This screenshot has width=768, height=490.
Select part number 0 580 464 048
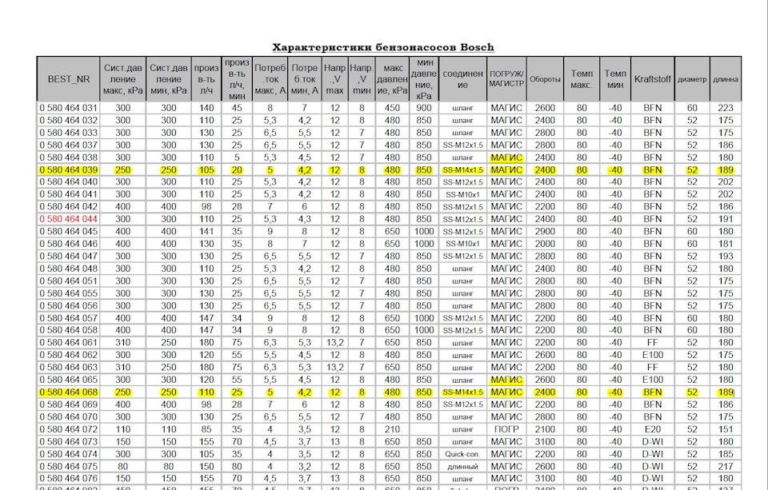(x=69, y=269)
